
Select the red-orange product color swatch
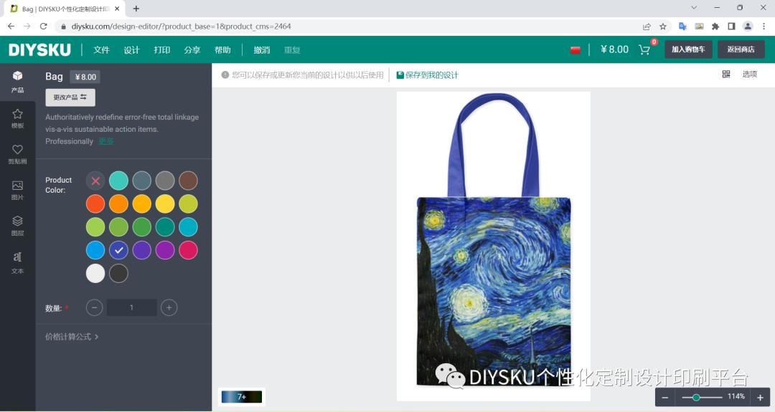95,203
